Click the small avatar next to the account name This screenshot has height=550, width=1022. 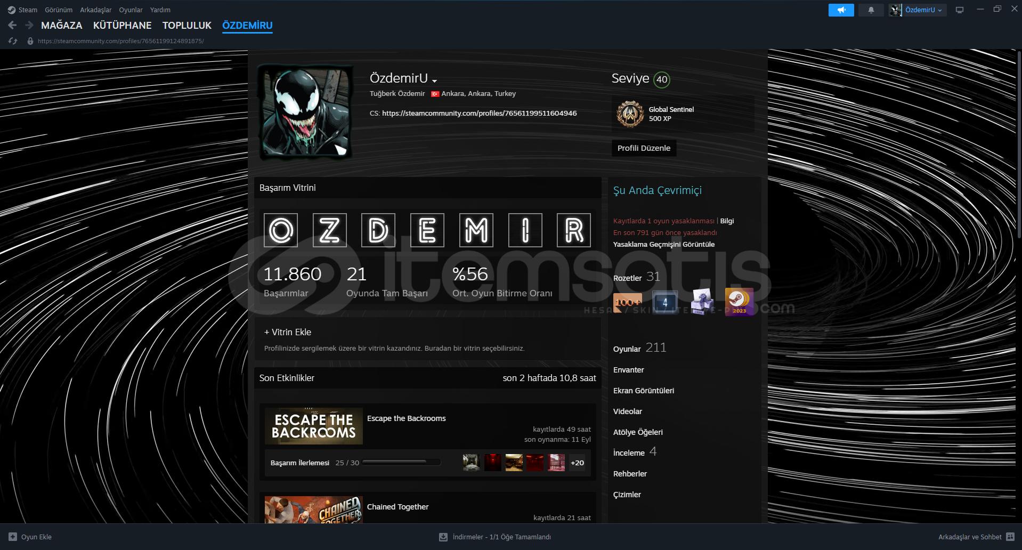[895, 10]
